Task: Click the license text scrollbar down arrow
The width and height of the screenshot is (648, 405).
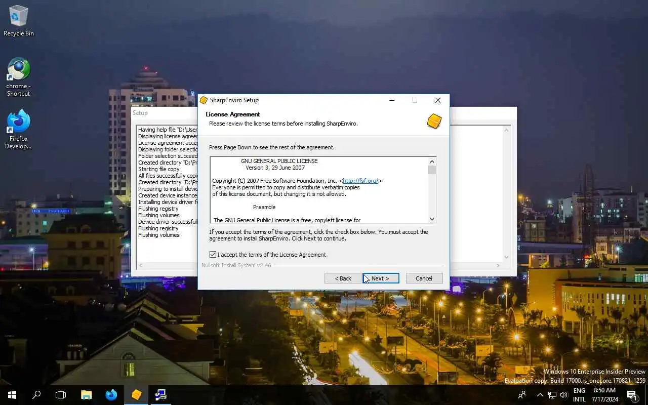Action: pos(432,219)
